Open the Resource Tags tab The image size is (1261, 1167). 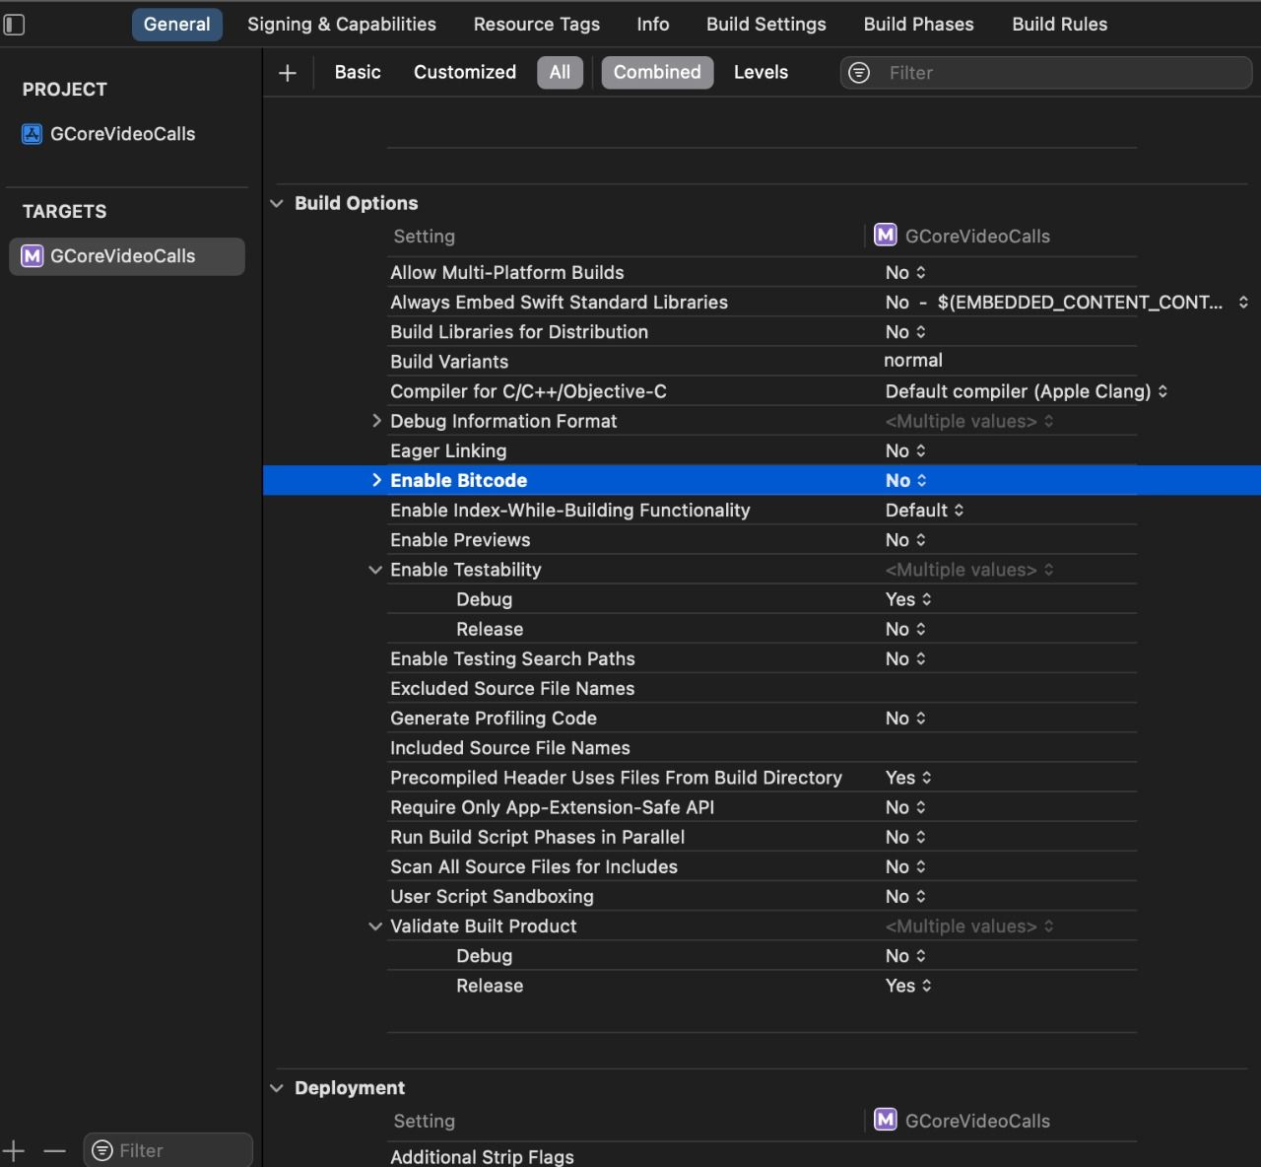click(537, 25)
